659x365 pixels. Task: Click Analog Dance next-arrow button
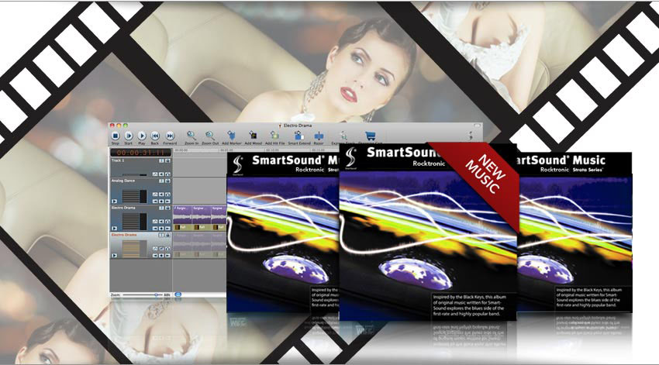point(167,201)
